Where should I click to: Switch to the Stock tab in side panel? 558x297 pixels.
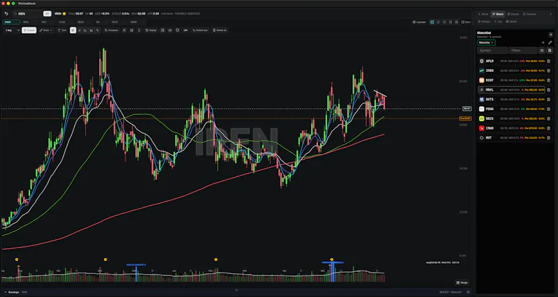(x=483, y=14)
